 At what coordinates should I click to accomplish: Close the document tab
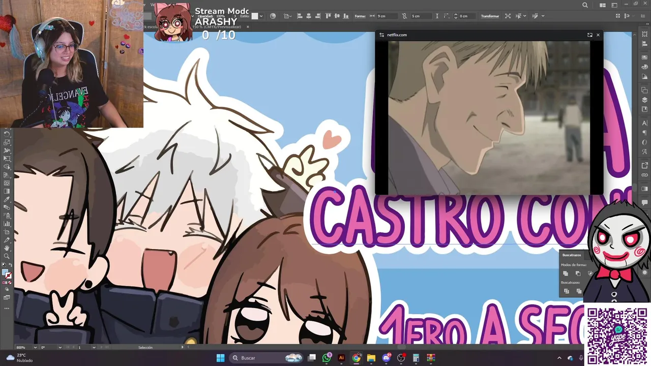[x=248, y=26]
